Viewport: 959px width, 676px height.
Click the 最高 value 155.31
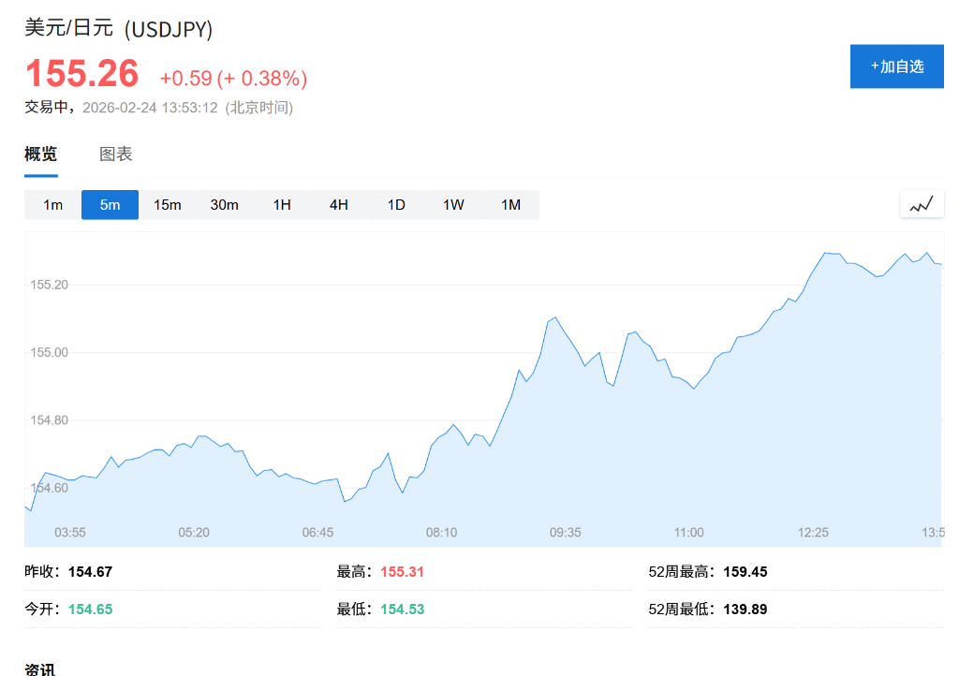401,571
